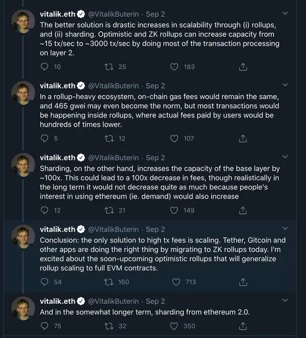Like the tweet with 107 likes
306x338 pixels.
pyautogui.click(x=174, y=138)
